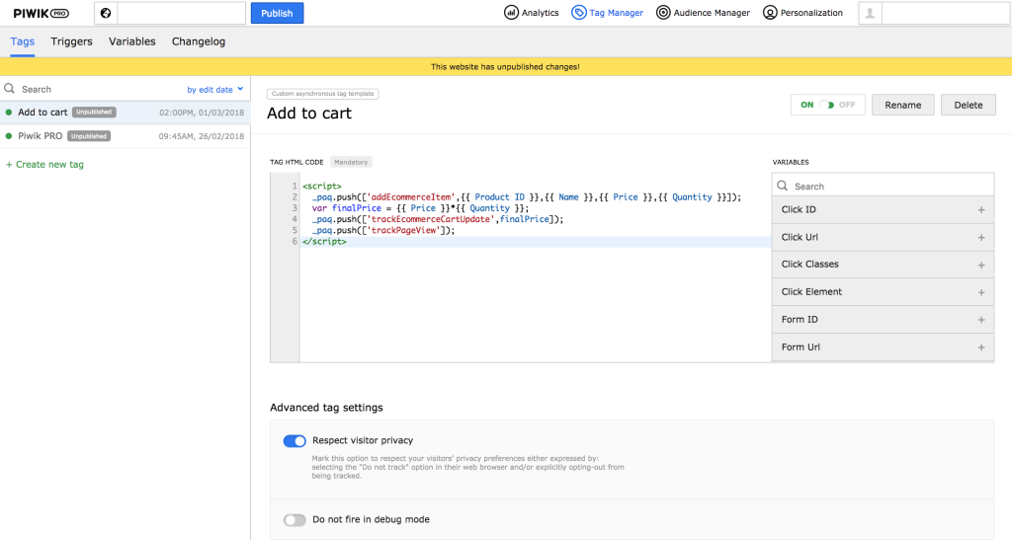The height and width of the screenshot is (540, 1012).
Task: Click the Piwik PRO logo
Action: click(42, 13)
